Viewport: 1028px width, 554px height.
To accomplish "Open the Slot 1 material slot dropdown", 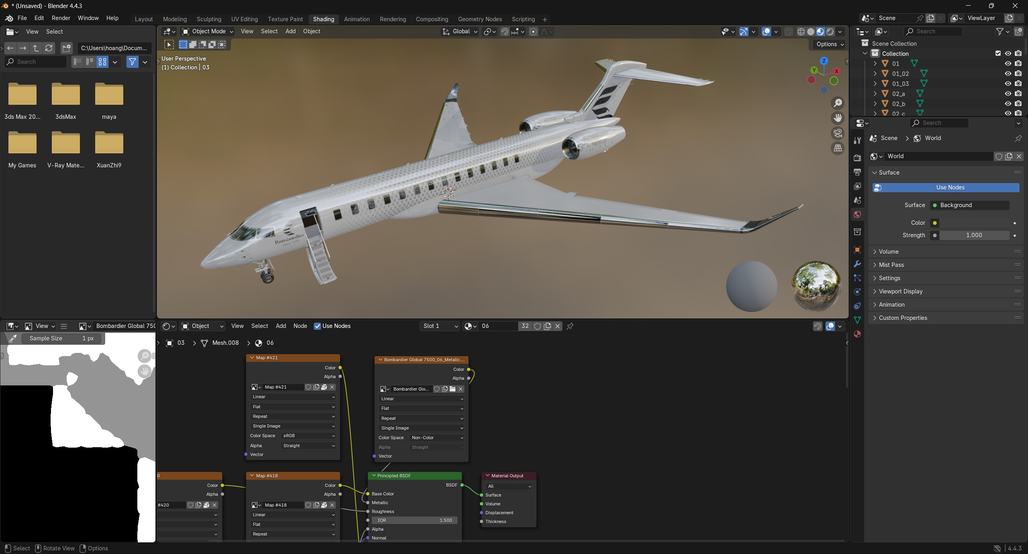I will pyautogui.click(x=440, y=326).
